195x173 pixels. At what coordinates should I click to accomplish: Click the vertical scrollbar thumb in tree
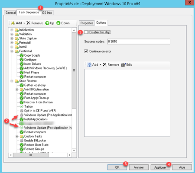click(74, 70)
